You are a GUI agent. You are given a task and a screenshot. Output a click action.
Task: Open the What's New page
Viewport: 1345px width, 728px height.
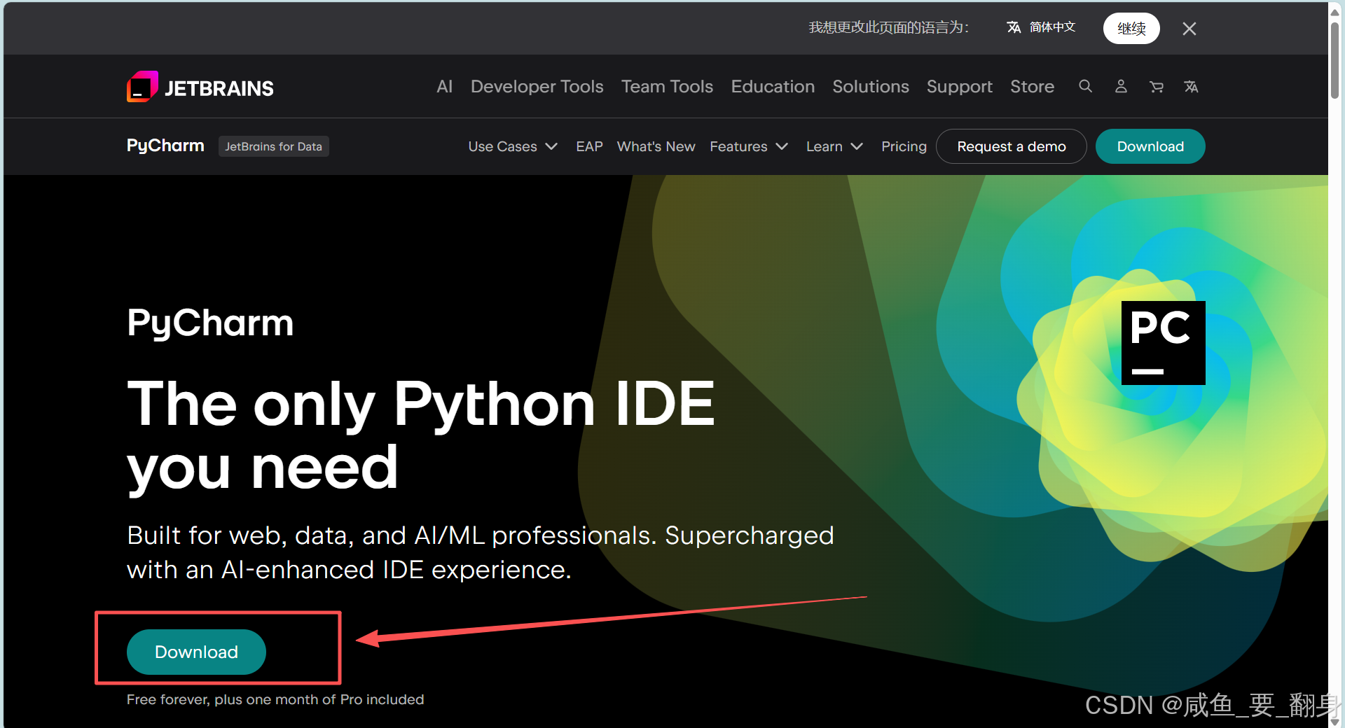(x=656, y=146)
